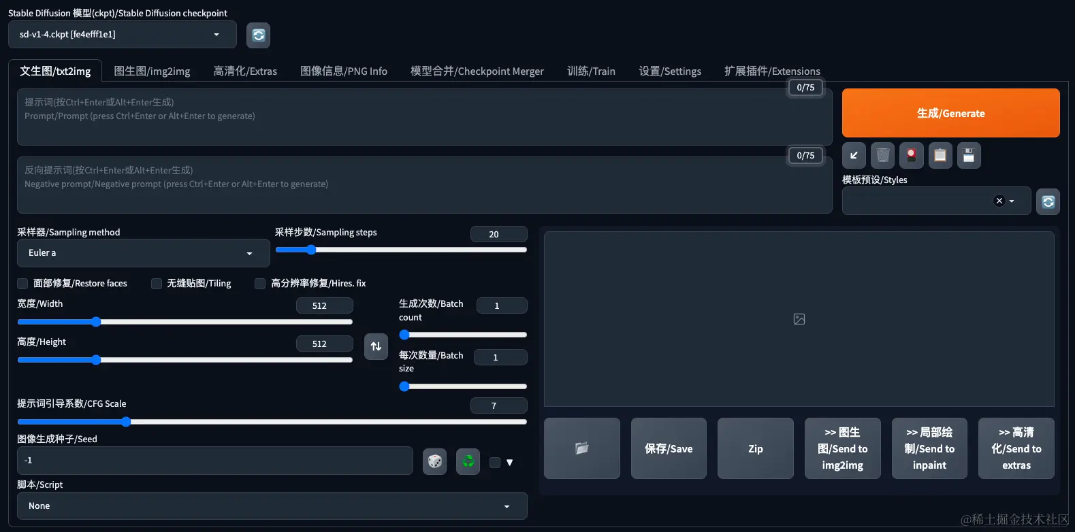
Task: Adjust the Height slider
Action: point(185,360)
